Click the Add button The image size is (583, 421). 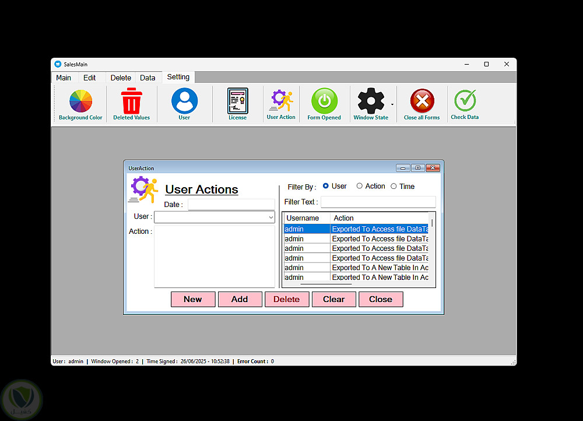tap(240, 299)
